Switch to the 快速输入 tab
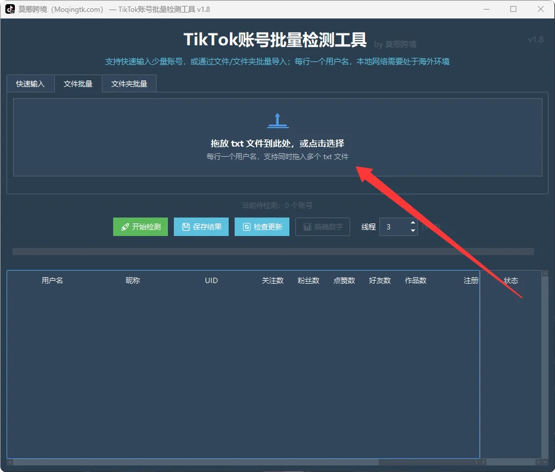Screen dimensions: 555x472 (30, 83)
